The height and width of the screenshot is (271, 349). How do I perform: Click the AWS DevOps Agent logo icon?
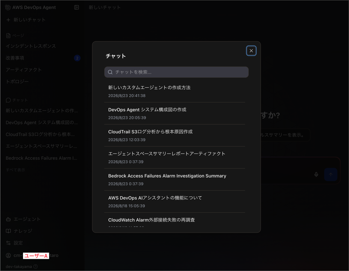[x=8, y=7]
